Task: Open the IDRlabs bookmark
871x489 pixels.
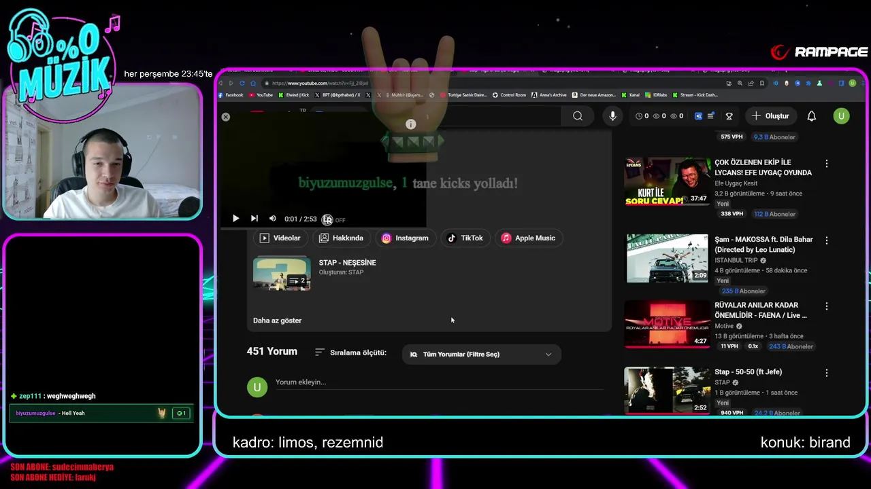Action: [657, 95]
